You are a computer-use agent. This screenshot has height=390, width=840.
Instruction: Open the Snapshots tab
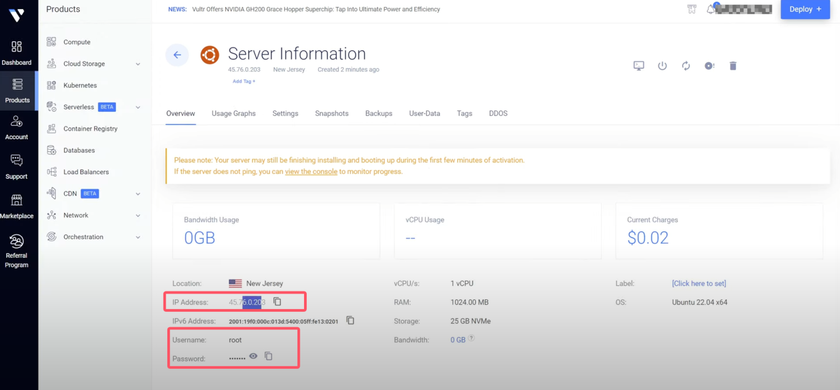coord(331,114)
